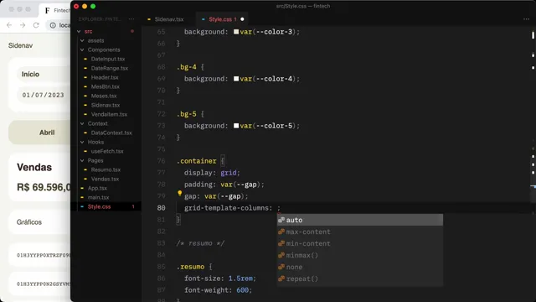The width and height of the screenshot is (536, 302).
Task: Click the editor vertical scrollbar
Action: (x=533, y=164)
